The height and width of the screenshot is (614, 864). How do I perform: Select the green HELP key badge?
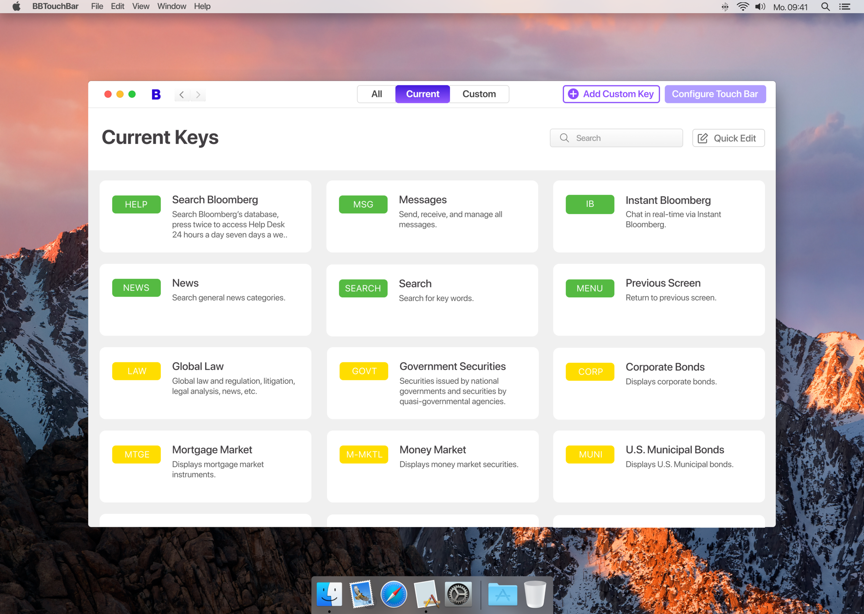(136, 204)
